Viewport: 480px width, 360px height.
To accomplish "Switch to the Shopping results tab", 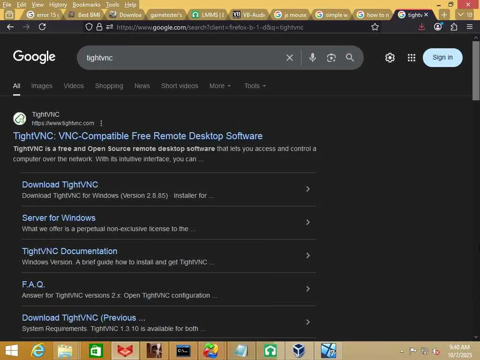I will pyautogui.click(x=109, y=86).
